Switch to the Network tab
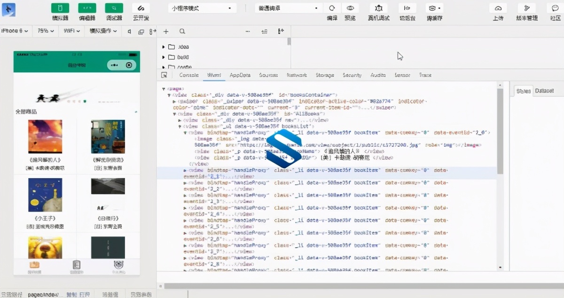The image size is (564, 298). 297,75
